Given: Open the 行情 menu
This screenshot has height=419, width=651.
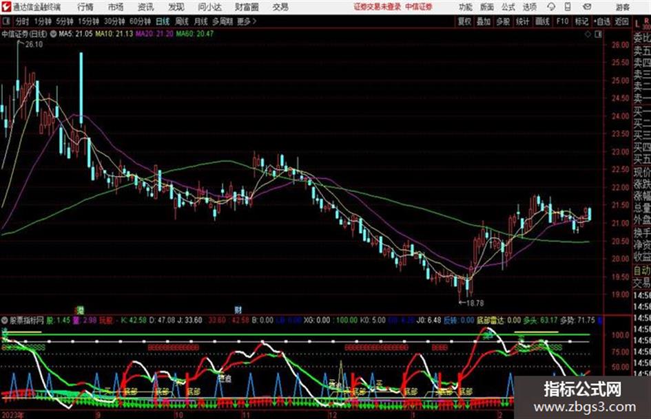Looking at the screenshot, I should [x=85, y=7].
